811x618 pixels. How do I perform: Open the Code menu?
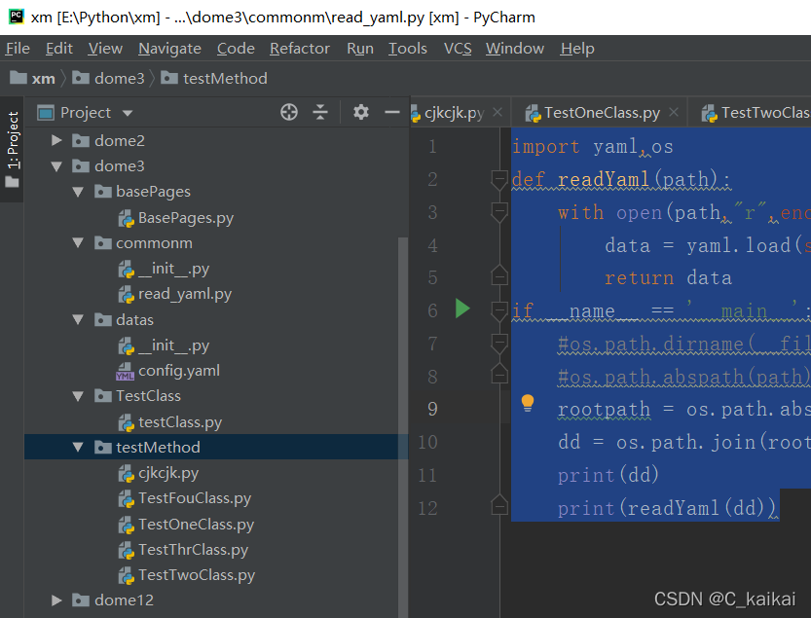click(236, 49)
